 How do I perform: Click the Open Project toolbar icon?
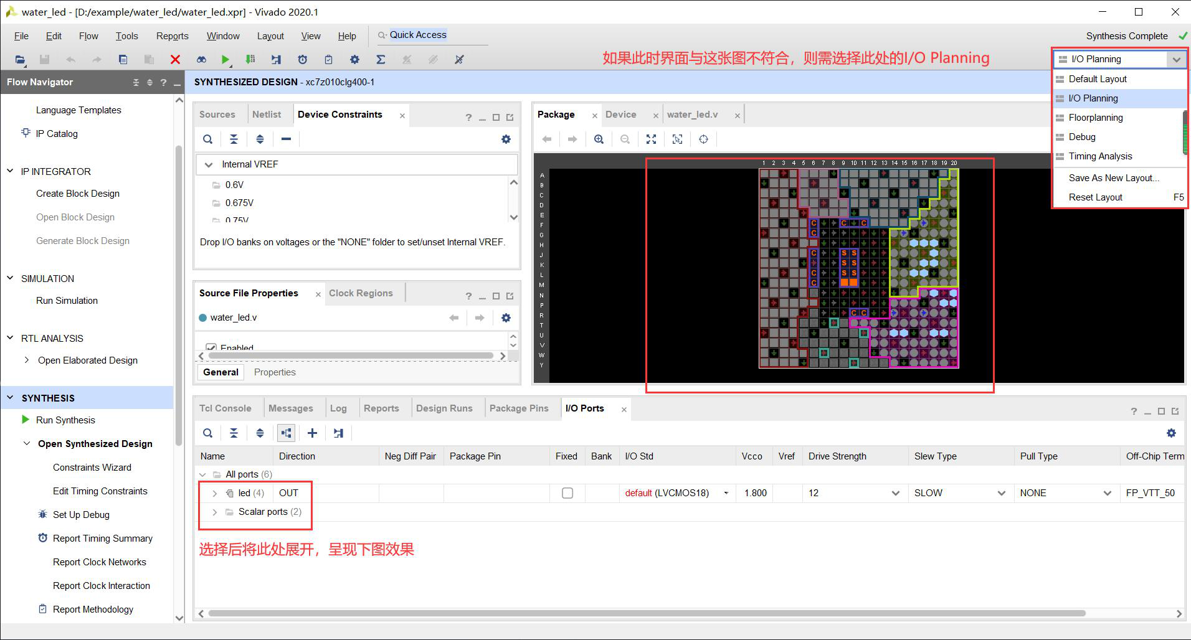[21, 60]
